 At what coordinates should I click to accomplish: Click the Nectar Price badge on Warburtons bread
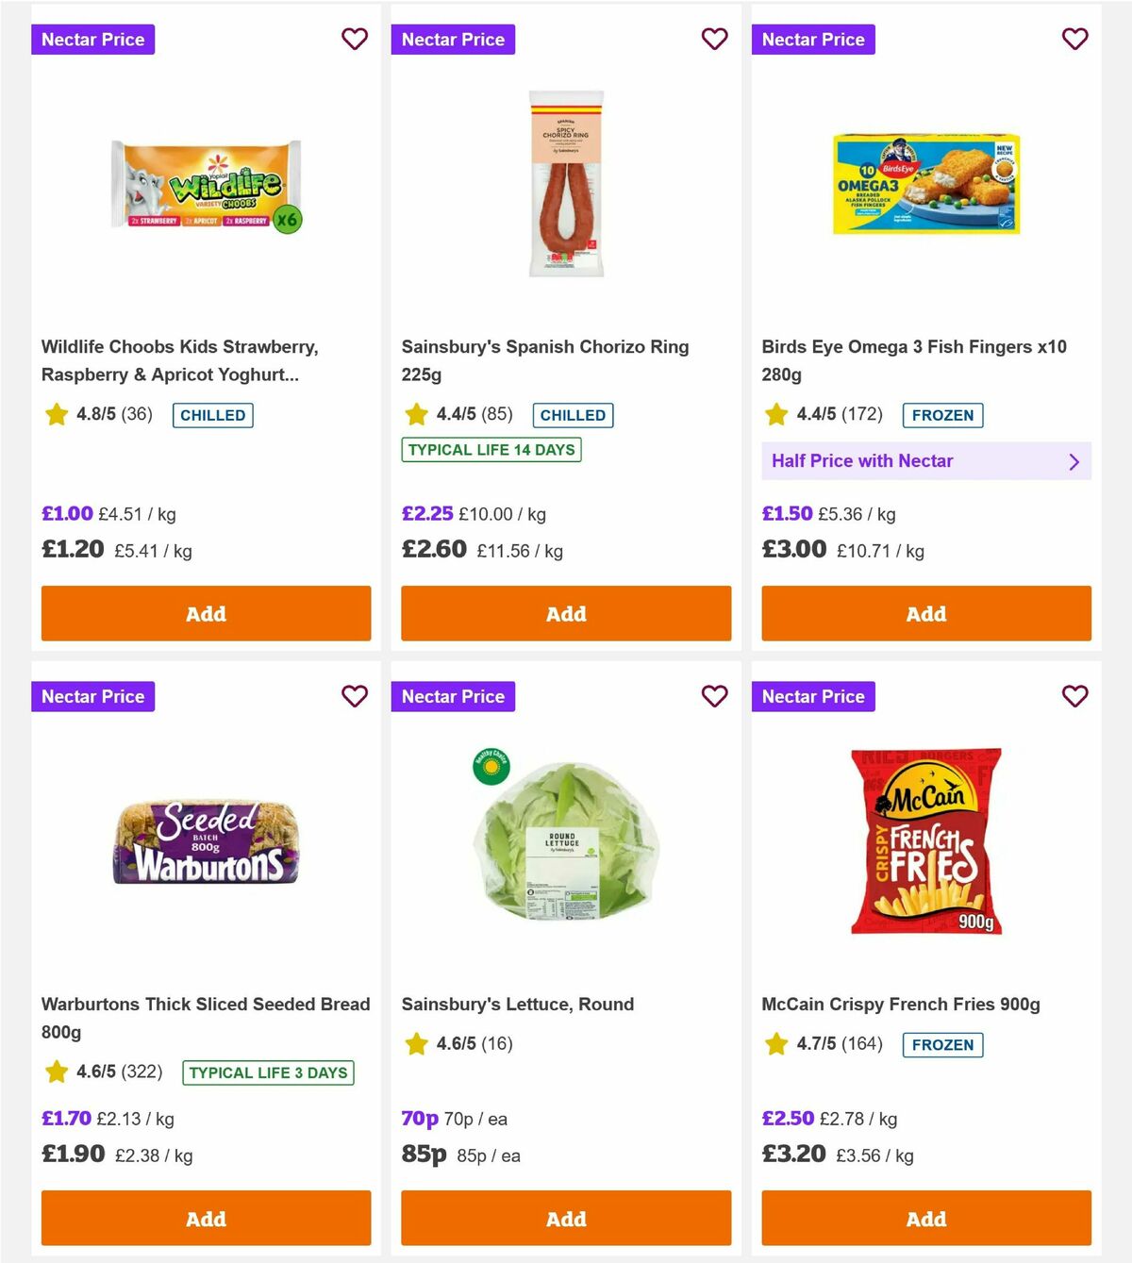coord(93,696)
